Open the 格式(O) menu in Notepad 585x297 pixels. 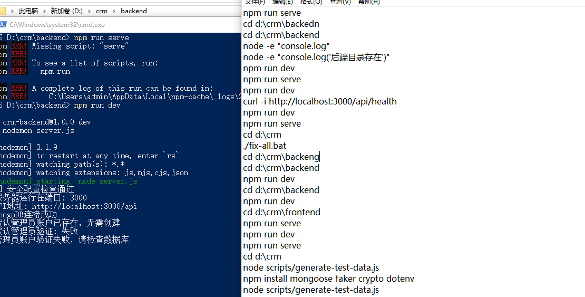311,2
